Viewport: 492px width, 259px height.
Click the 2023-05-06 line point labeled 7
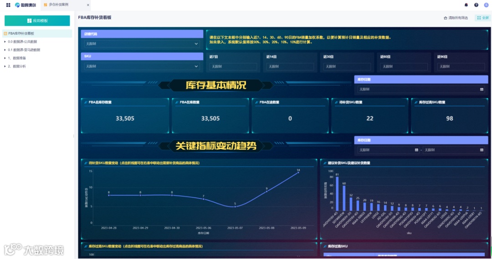tap(203, 199)
